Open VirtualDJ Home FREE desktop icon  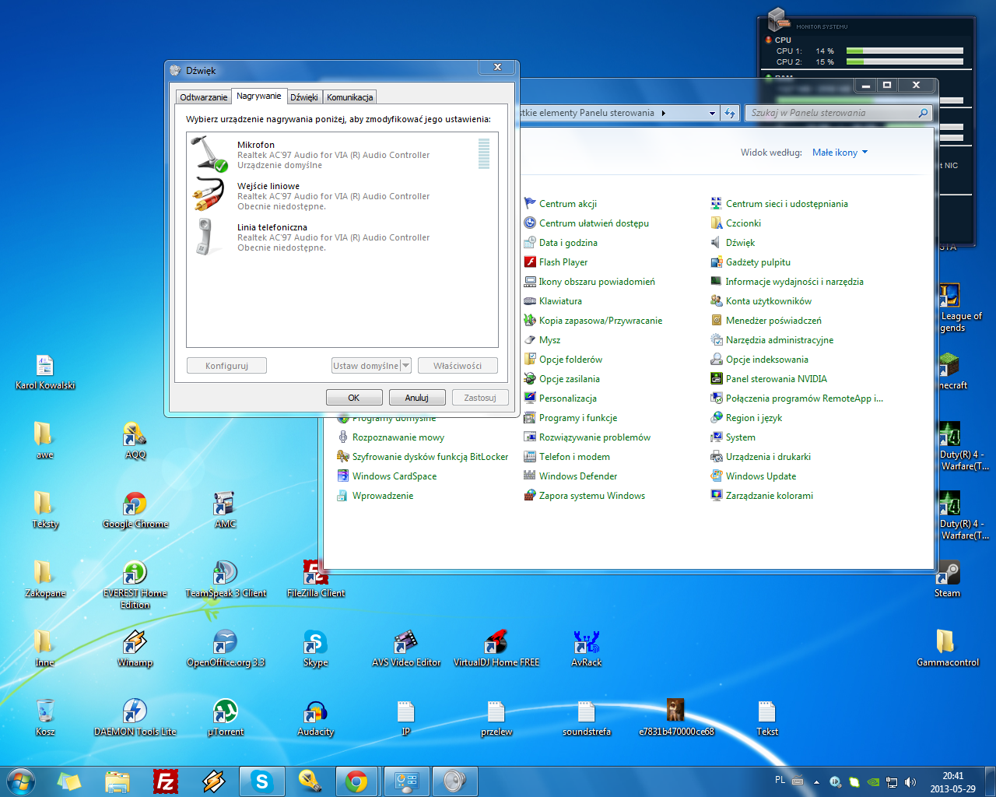point(496,648)
